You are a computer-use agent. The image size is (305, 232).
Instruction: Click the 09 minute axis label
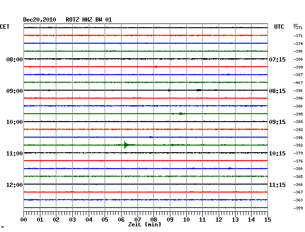170,220
